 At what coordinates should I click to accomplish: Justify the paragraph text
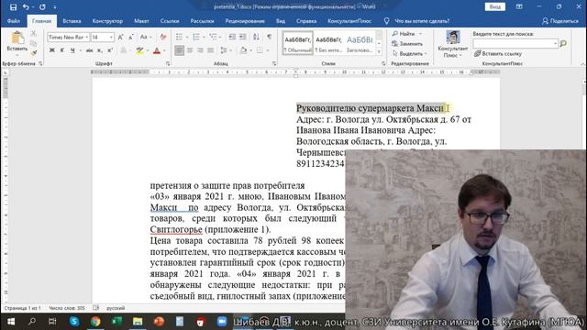[210, 50]
